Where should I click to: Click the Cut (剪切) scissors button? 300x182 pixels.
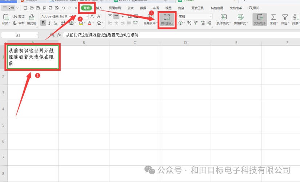19,16
